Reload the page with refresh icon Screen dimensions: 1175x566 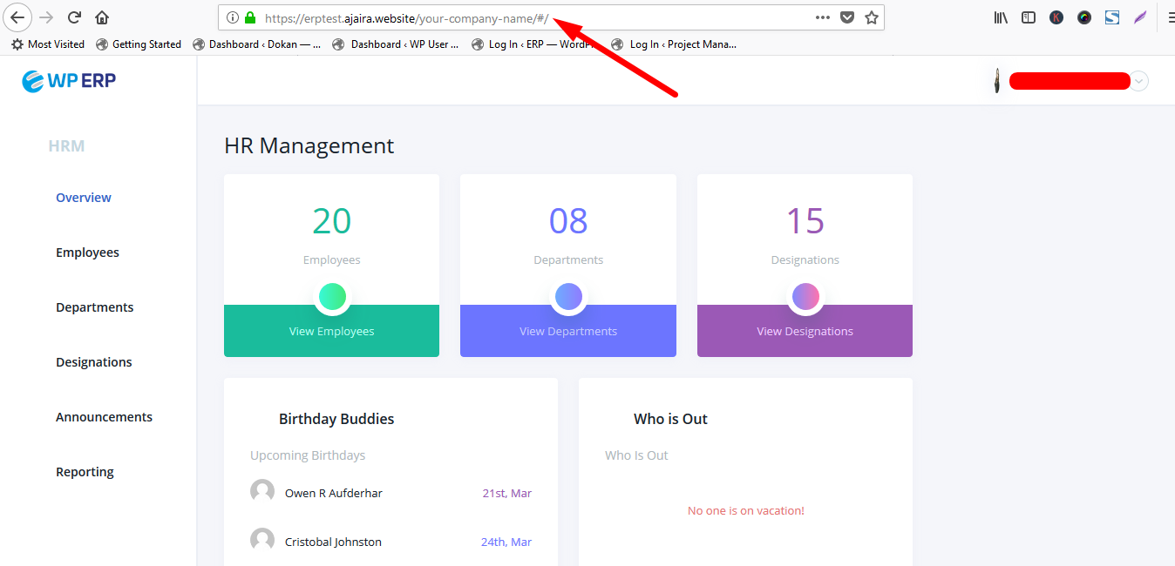pyautogui.click(x=74, y=17)
